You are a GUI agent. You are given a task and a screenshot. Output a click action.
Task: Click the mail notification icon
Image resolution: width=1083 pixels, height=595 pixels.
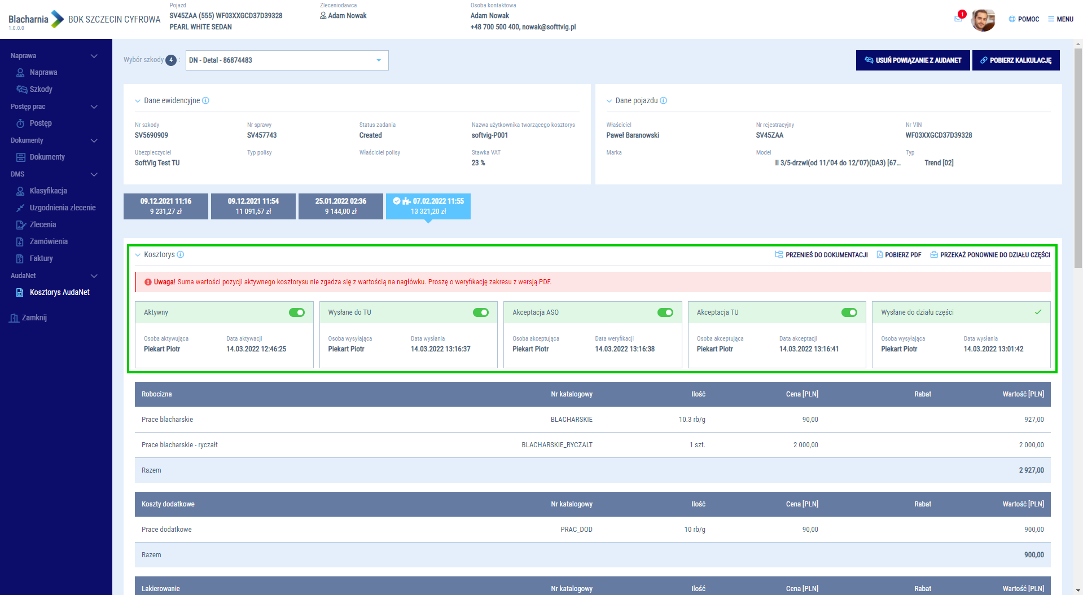pyautogui.click(x=958, y=19)
